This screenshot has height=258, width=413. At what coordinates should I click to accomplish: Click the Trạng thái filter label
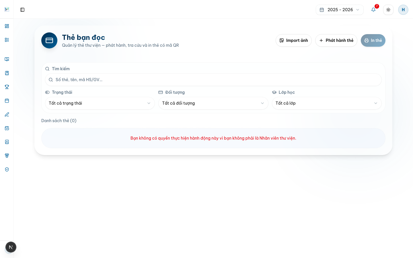(62, 92)
